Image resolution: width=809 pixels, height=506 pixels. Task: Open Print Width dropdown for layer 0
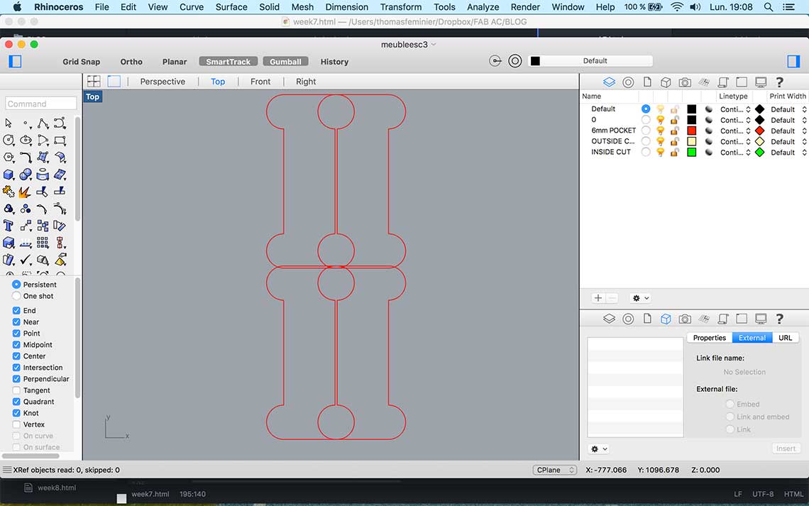pos(788,120)
